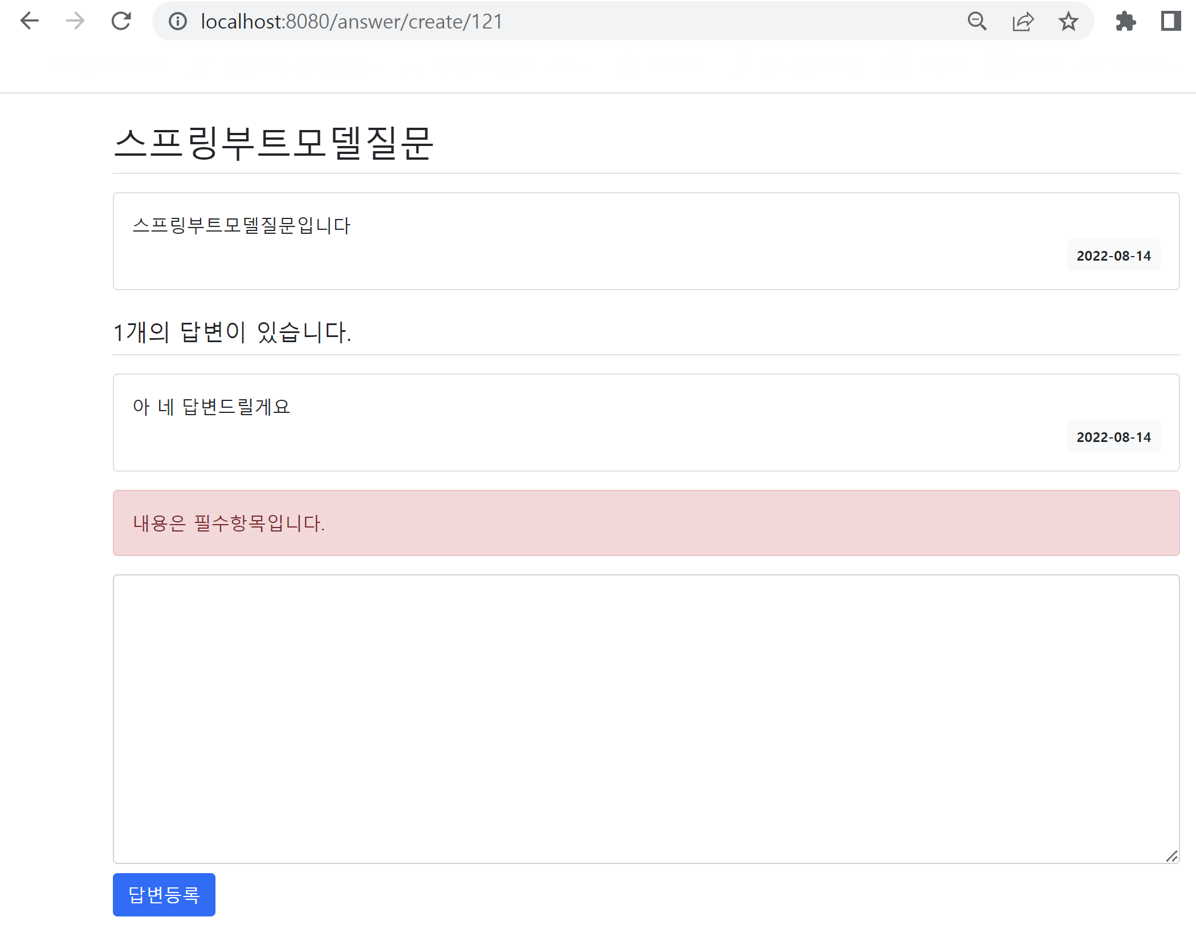Click the question's 2022-08-14 date badge
The image size is (1196, 933).
1113,255
